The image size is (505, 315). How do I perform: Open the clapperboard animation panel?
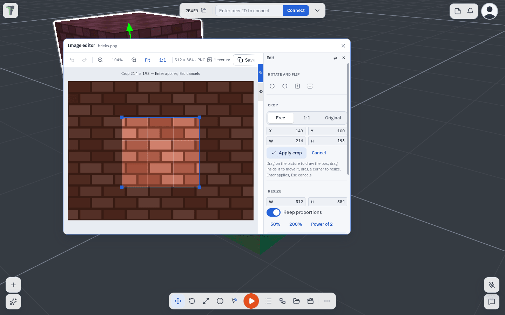[310, 301]
